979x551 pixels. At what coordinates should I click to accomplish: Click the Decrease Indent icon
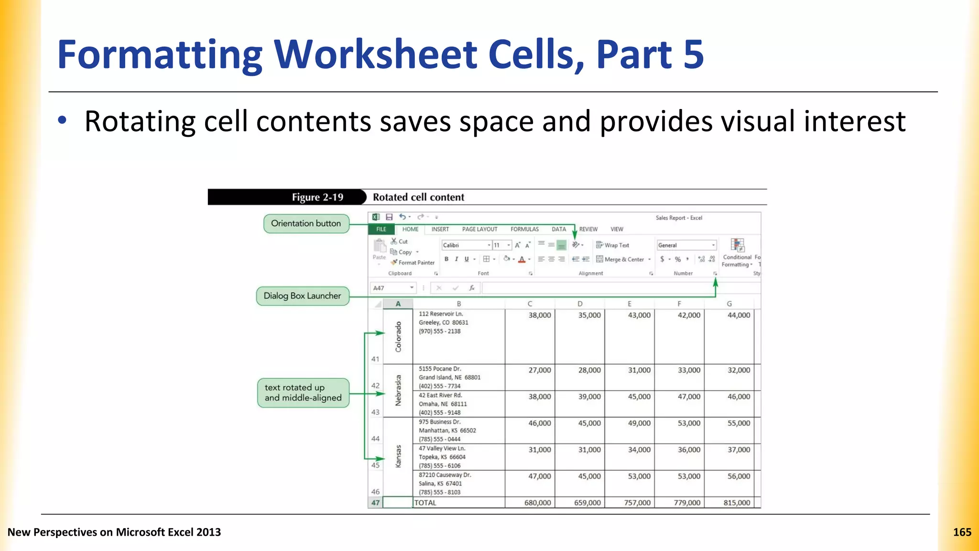(576, 259)
